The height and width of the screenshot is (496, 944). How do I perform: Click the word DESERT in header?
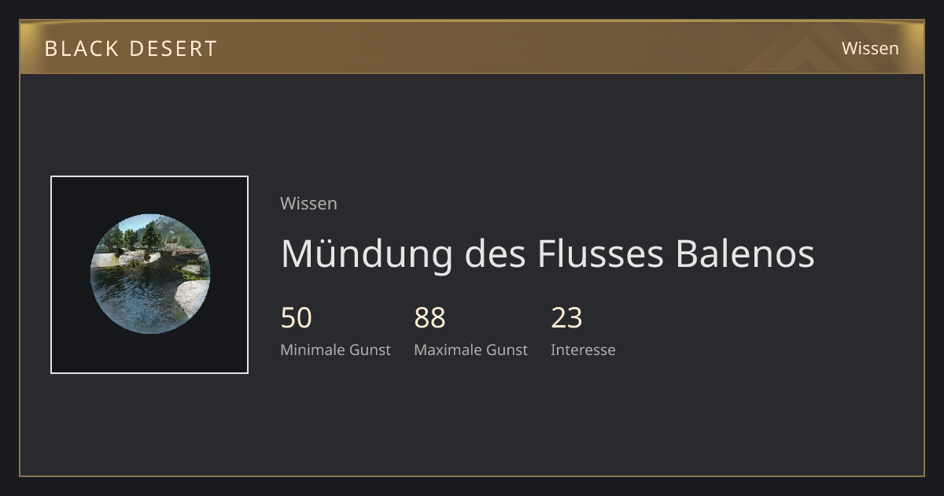pos(173,49)
